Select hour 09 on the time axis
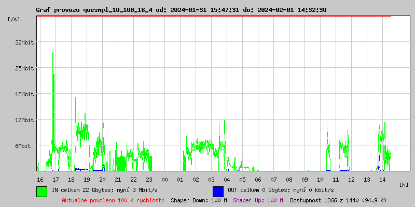415x207 pixels. [x=305, y=179]
